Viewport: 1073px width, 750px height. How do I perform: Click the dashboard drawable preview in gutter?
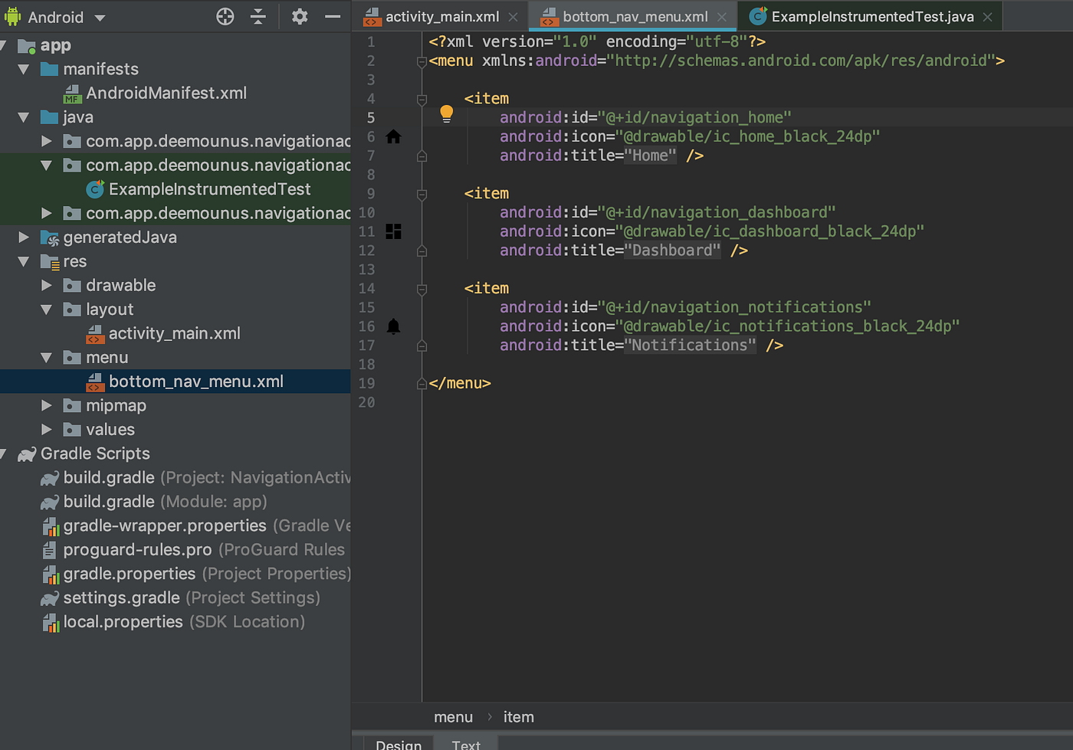393,231
